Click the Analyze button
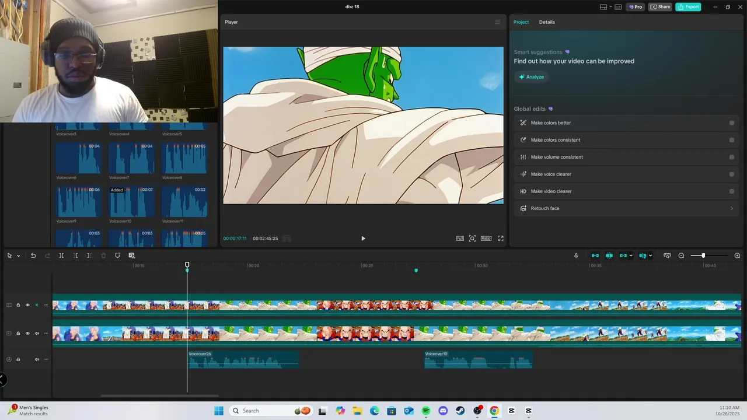 click(x=531, y=77)
